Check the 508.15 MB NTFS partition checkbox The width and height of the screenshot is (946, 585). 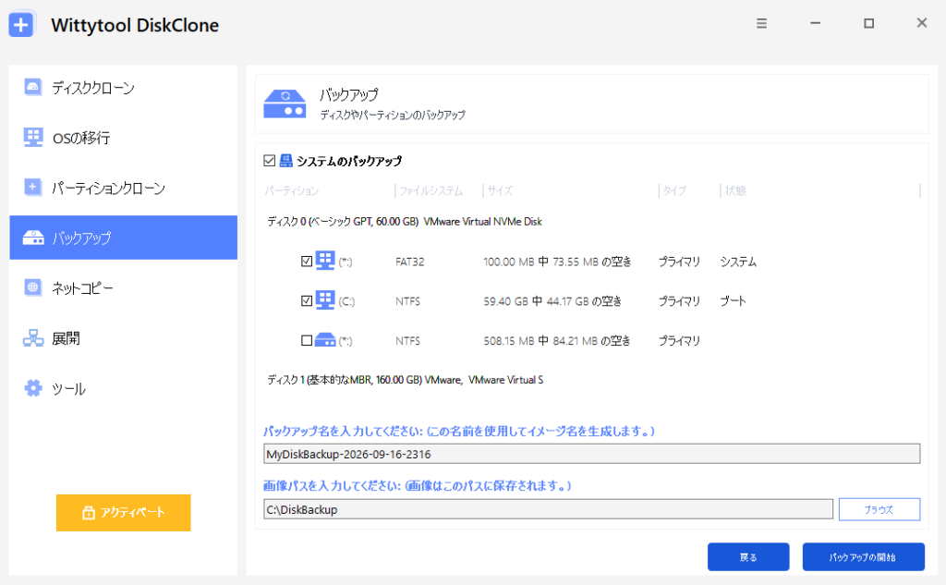[x=307, y=340]
